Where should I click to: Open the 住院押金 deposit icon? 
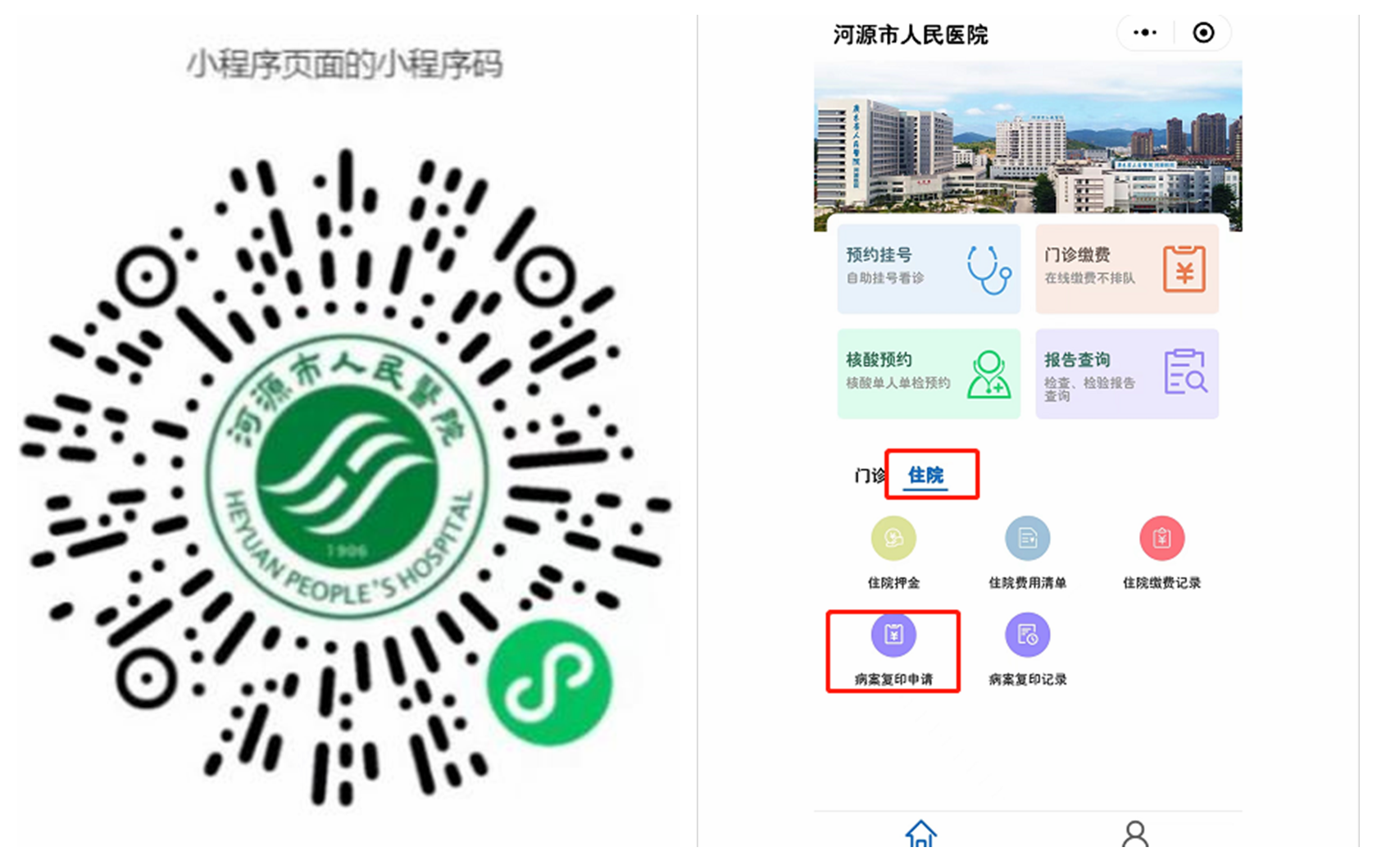[x=893, y=539]
